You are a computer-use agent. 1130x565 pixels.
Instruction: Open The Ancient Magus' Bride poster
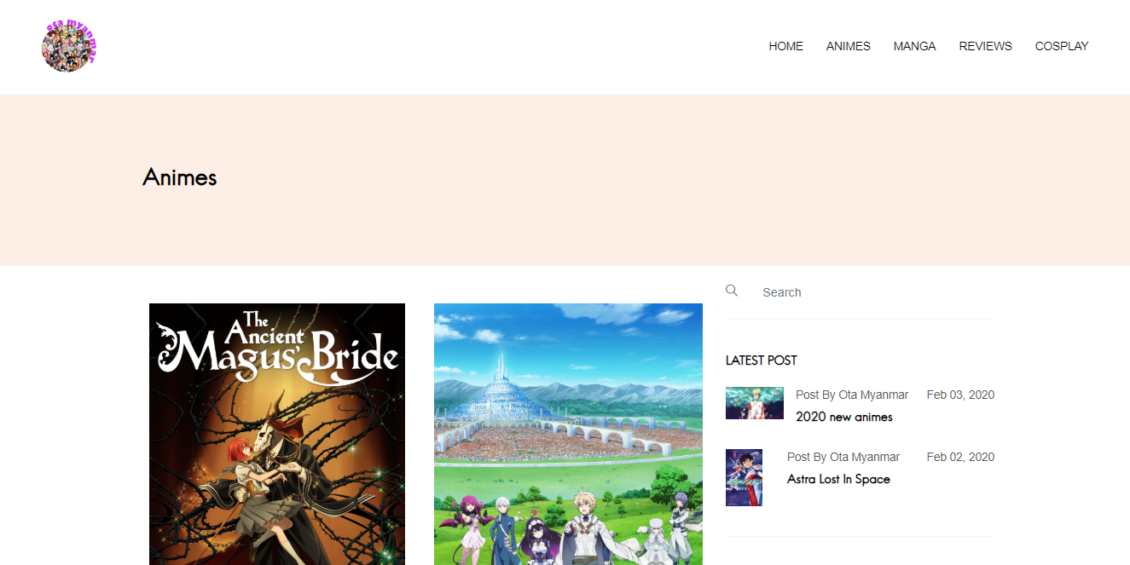pos(277,434)
